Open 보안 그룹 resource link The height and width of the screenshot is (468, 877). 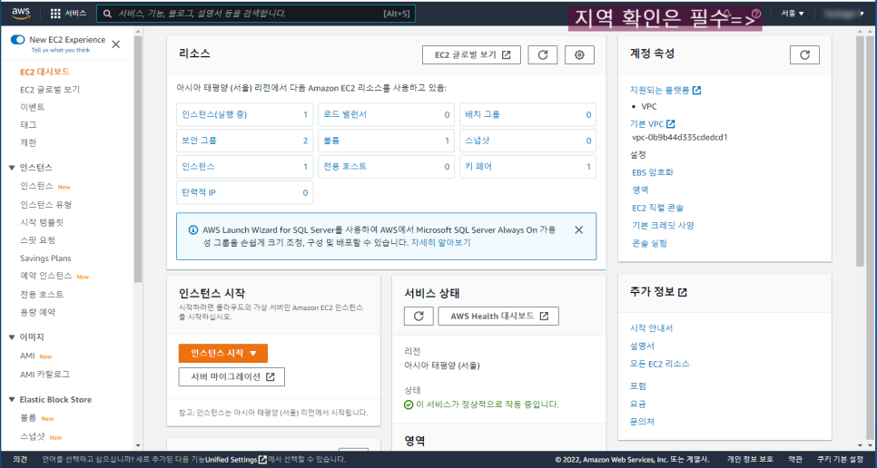[199, 141]
